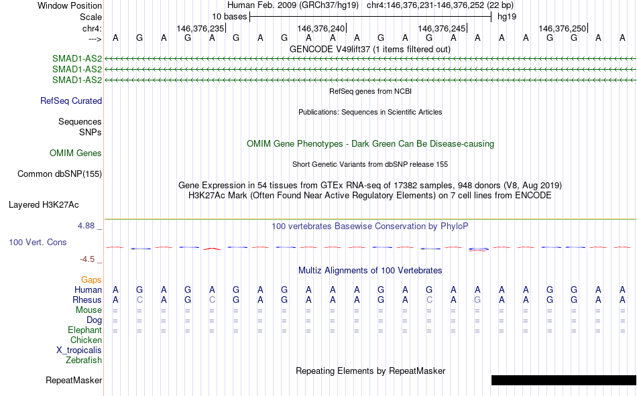Select the black RepeatMasker element bar

pyautogui.click(x=564, y=380)
